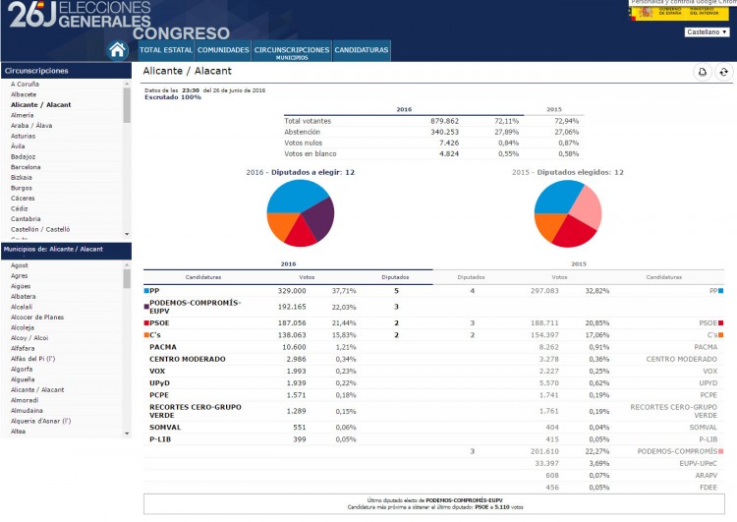Image resolution: width=737 pixels, height=522 pixels.
Task: Open the Total Estatal tab
Action: tap(166, 50)
